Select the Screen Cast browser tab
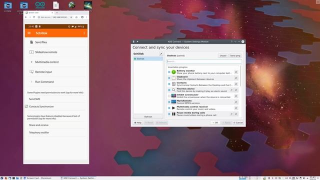This screenshot has width=320, height=180. tap(39, 12)
